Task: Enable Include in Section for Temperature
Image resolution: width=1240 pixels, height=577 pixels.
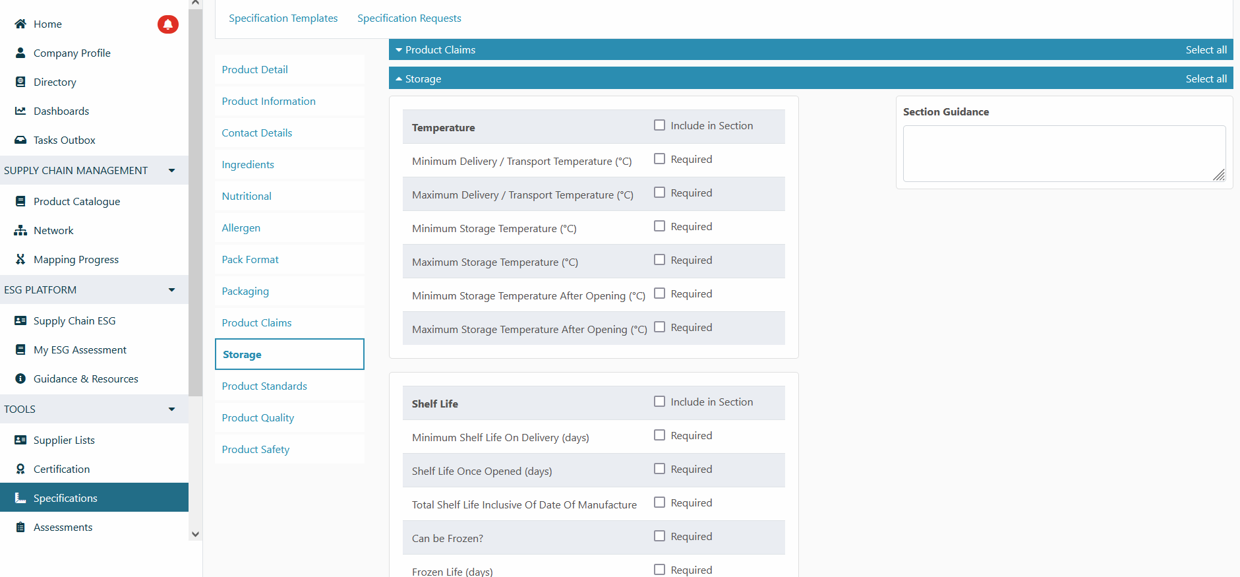Action: click(659, 125)
